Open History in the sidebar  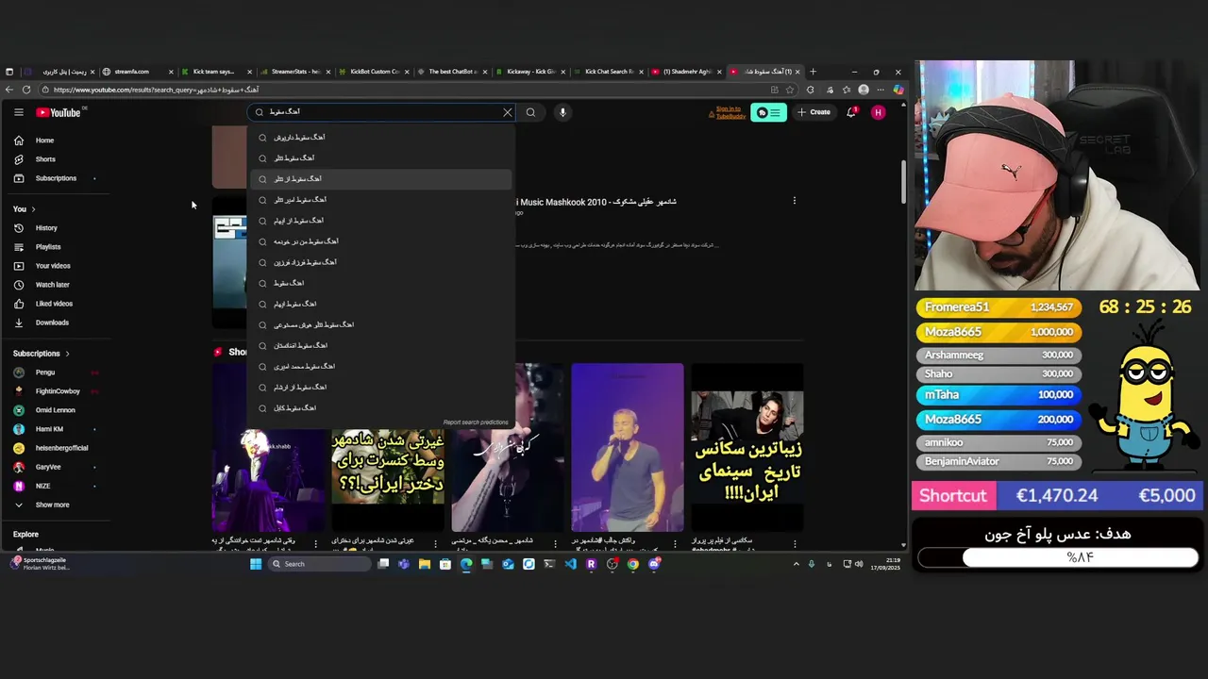coord(57,228)
